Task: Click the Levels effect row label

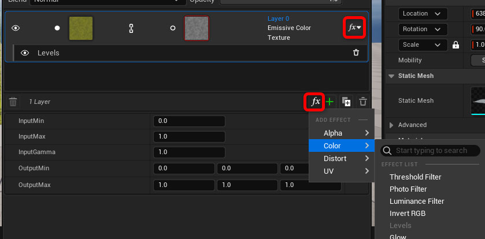Action: point(48,53)
